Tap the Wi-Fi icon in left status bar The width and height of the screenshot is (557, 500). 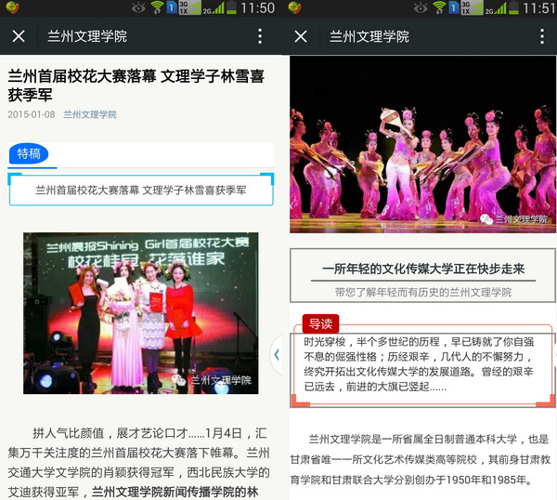tap(157, 8)
